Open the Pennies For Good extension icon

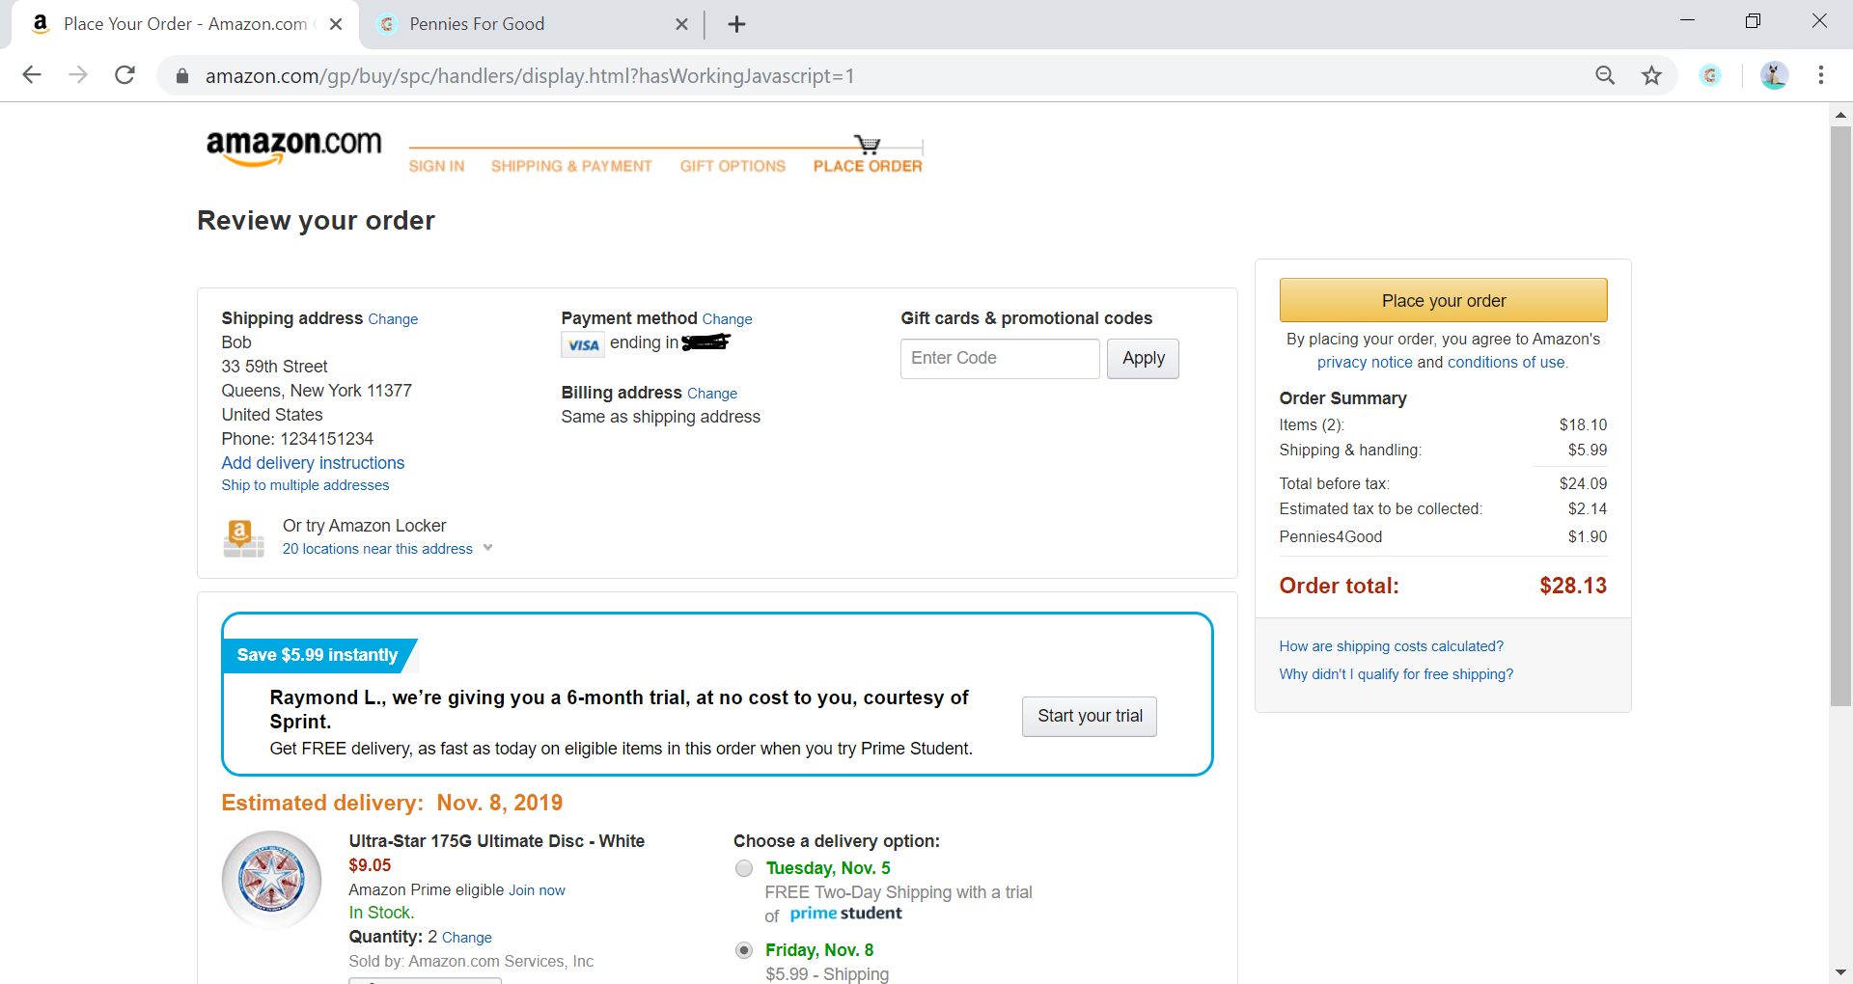[x=1710, y=75]
